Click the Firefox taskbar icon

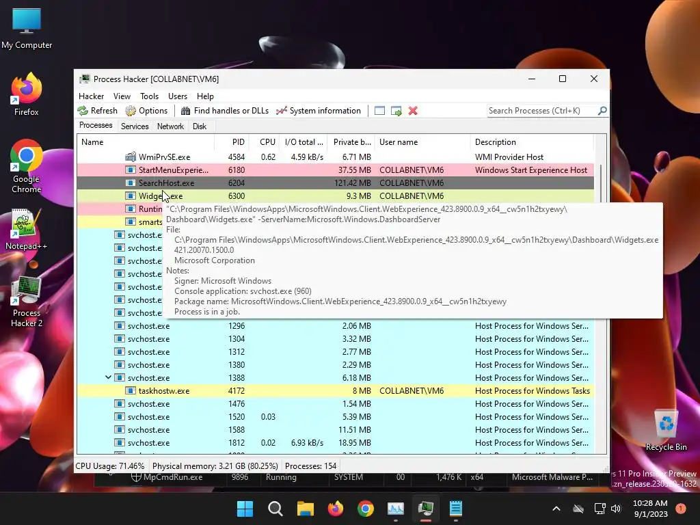tap(335, 509)
